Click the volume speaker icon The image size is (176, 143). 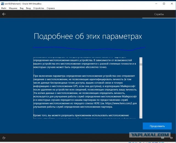pos(171,138)
